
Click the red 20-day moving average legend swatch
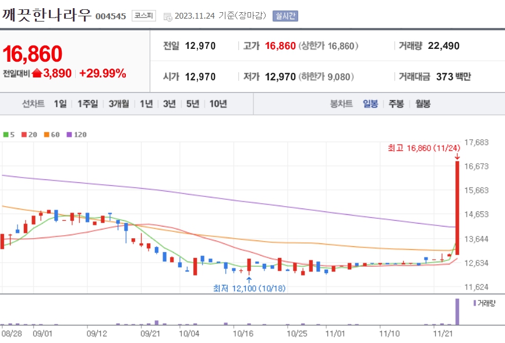pos(24,135)
